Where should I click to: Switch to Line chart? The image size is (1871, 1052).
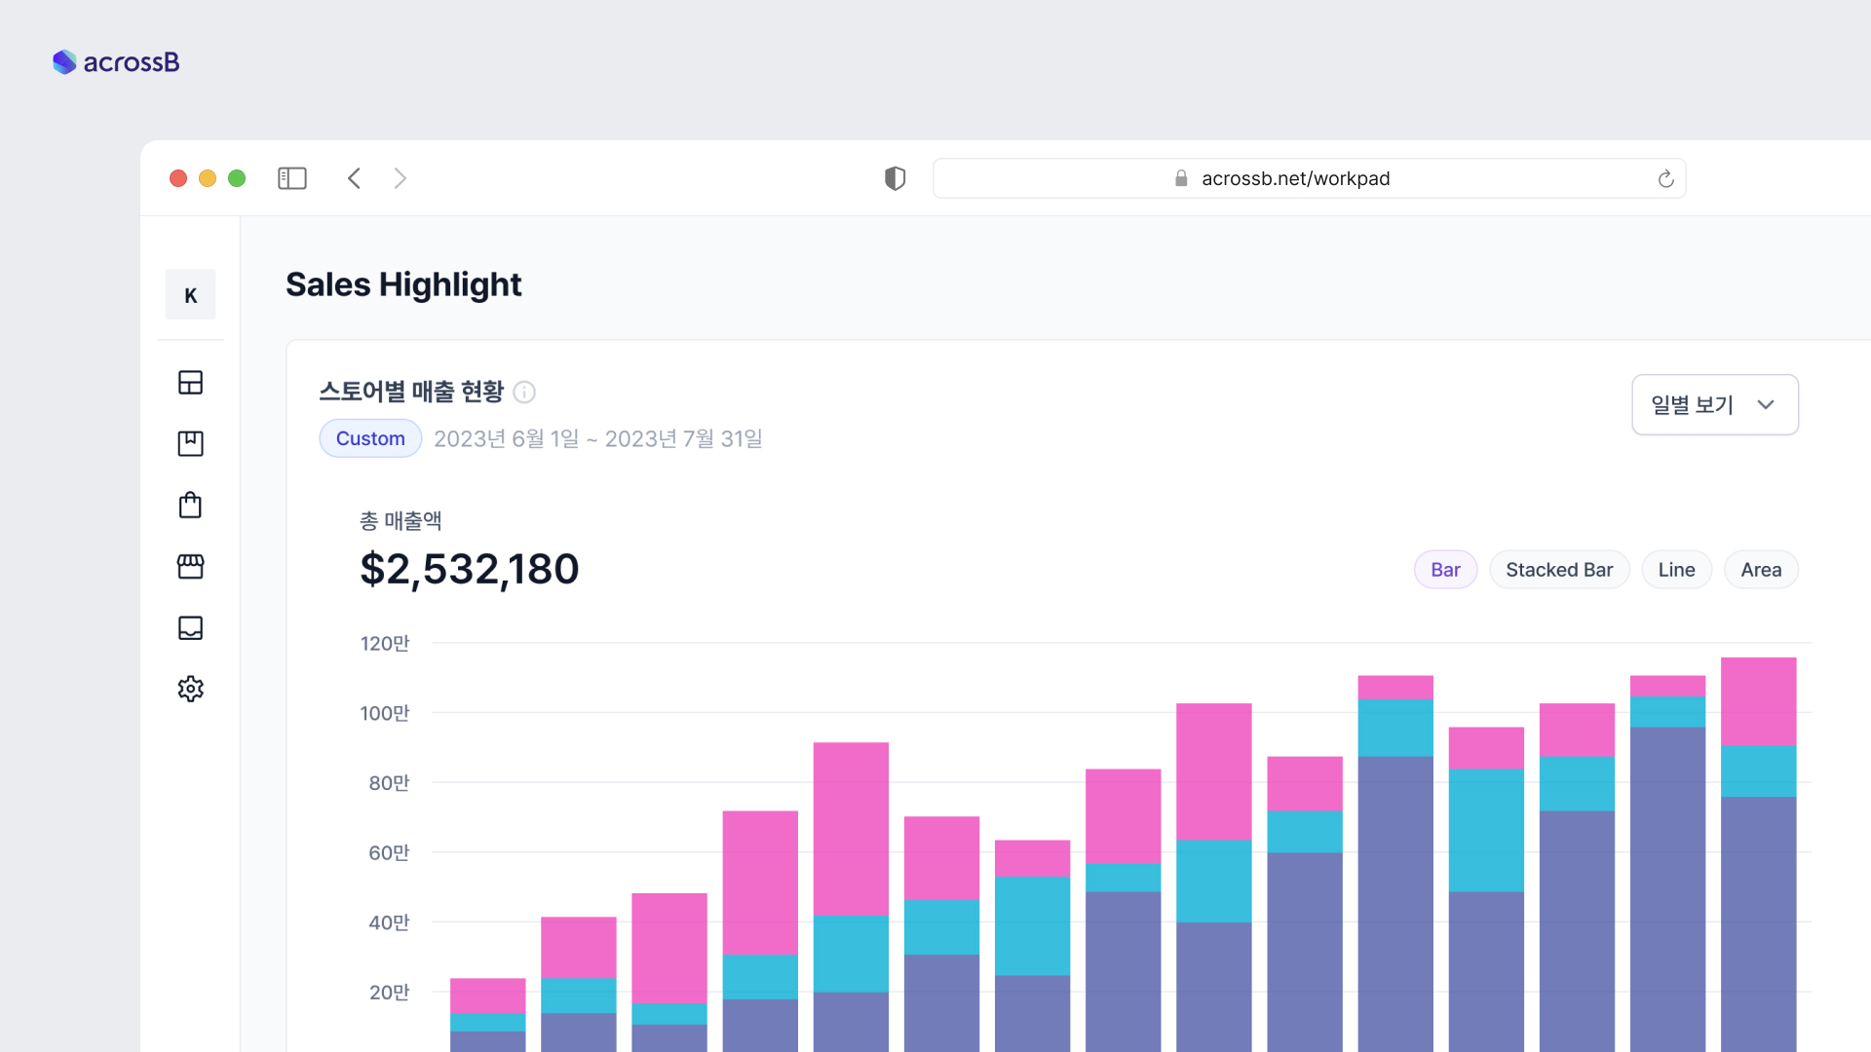click(x=1676, y=570)
